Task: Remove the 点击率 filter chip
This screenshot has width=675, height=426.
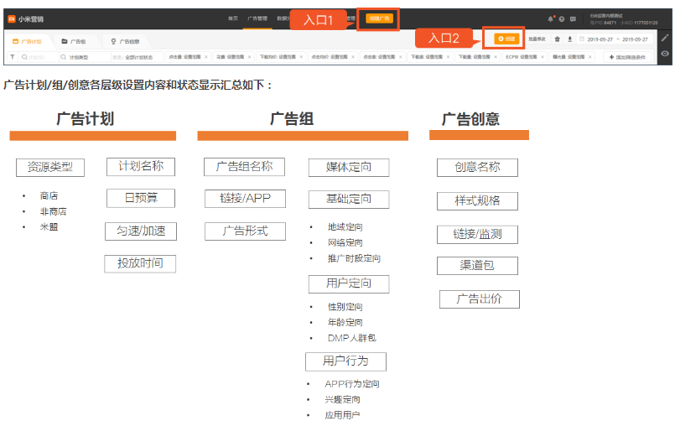Action: tap(400, 57)
